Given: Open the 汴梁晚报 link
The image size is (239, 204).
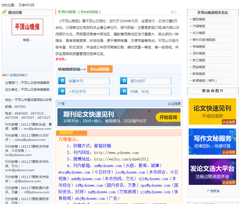Looking at the screenshot, I should tap(199, 26).
